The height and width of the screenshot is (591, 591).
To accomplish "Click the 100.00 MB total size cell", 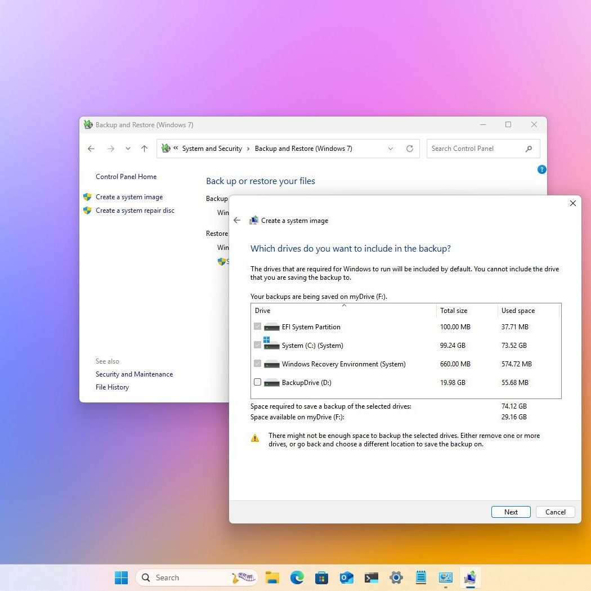I will [455, 327].
